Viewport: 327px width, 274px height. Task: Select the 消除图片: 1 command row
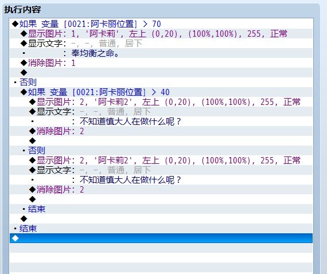coord(161,62)
